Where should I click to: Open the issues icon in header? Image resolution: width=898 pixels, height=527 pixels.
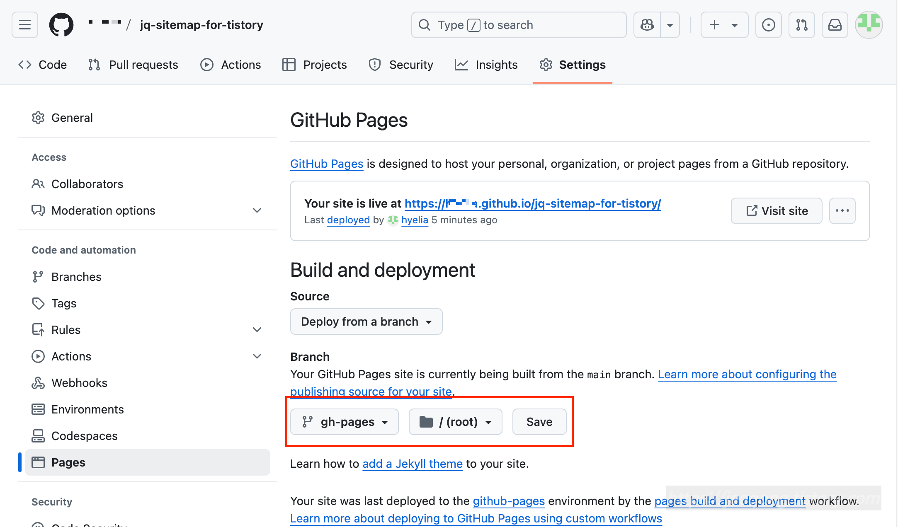(768, 25)
